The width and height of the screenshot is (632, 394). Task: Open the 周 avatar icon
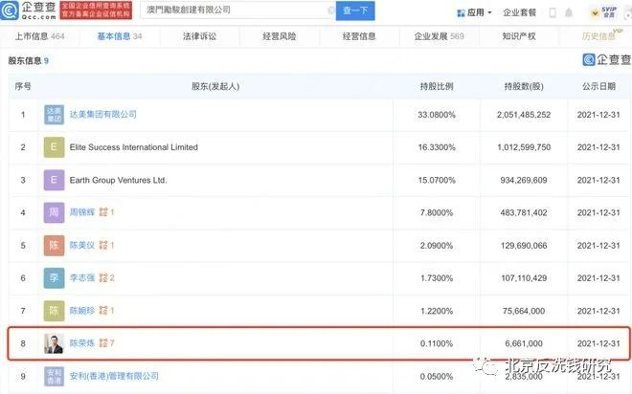54,212
